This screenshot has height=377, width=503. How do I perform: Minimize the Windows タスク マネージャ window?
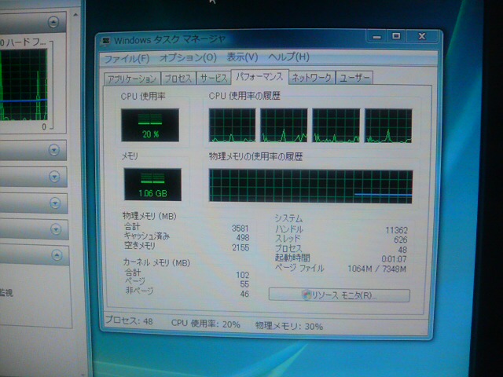pyautogui.click(x=377, y=37)
